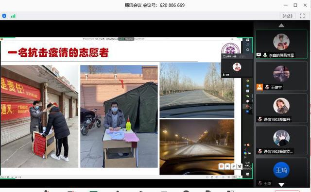Image resolution: width=311 pixels, height=192 pixels.
Task: Select the 王琦 blue avatar tile
Action: pyautogui.click(x=281, y=170)
